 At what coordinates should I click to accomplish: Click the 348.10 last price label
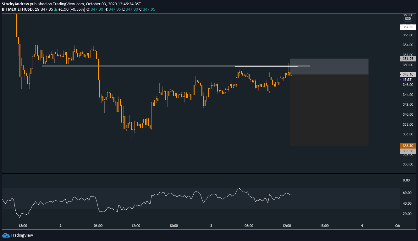coord(408,74)
